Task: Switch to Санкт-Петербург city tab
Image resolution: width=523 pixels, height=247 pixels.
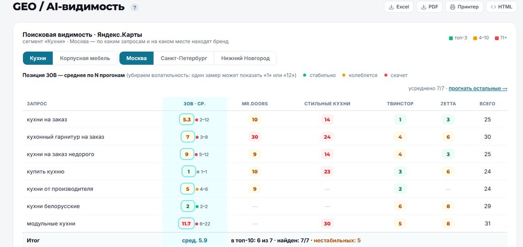Action: (184, 58)
